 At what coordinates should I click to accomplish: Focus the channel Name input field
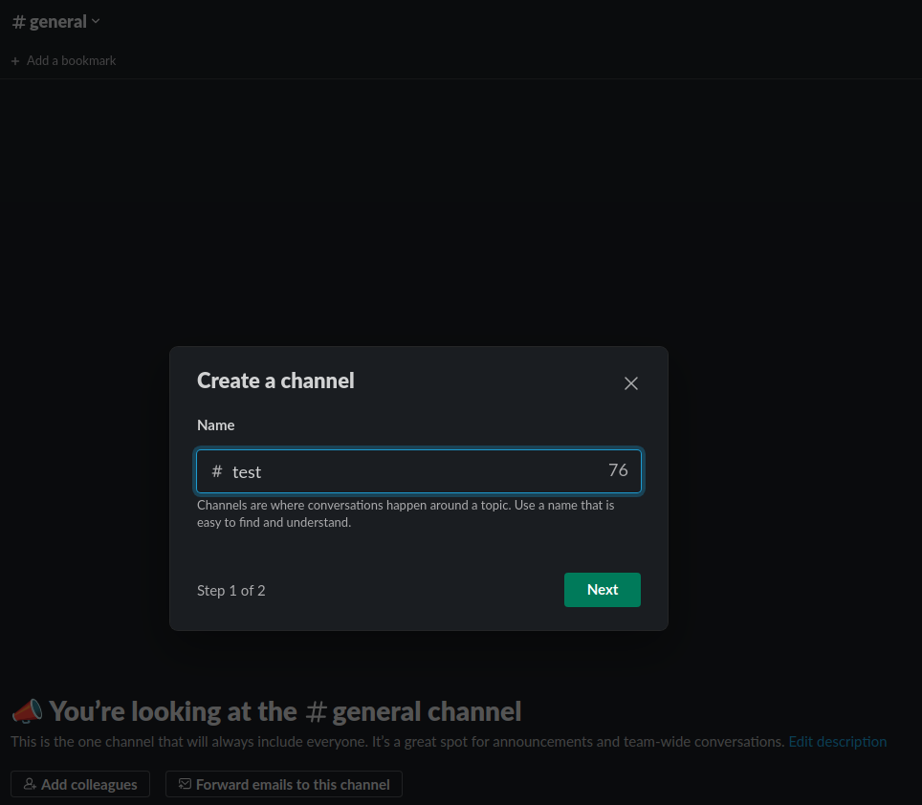tap(419, 471)
